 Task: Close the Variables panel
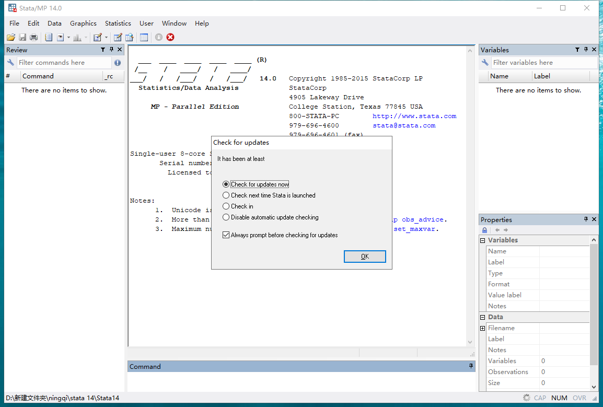(594, 50)
